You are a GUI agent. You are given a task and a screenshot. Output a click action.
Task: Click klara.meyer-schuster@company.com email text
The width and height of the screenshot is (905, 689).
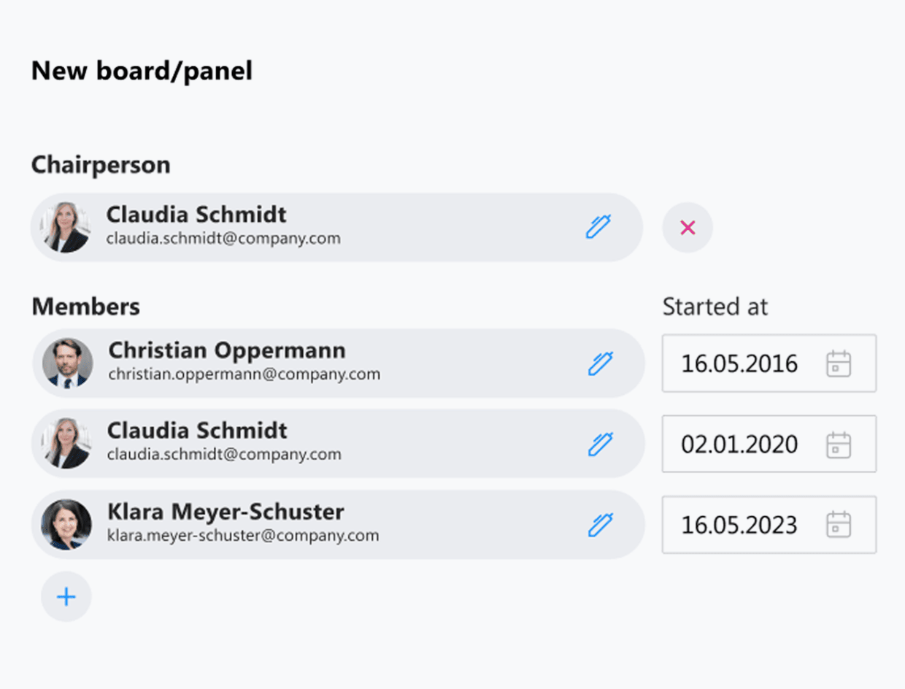point(243,536)
